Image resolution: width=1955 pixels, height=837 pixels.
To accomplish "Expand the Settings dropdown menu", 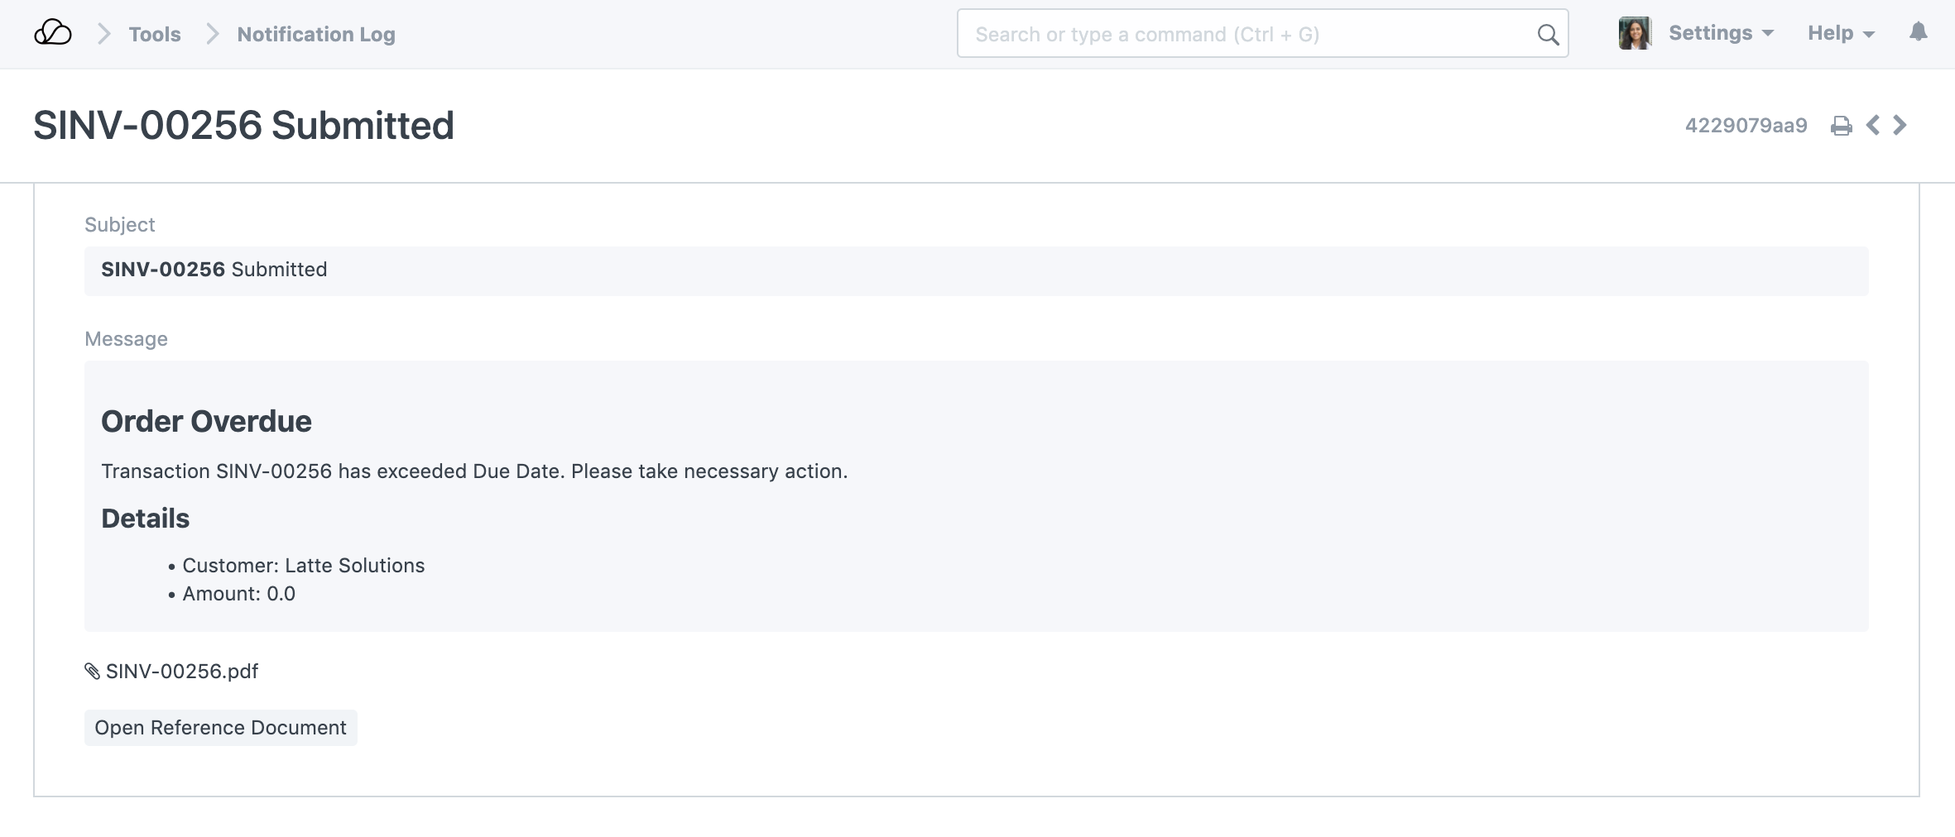I will 1721,33.
